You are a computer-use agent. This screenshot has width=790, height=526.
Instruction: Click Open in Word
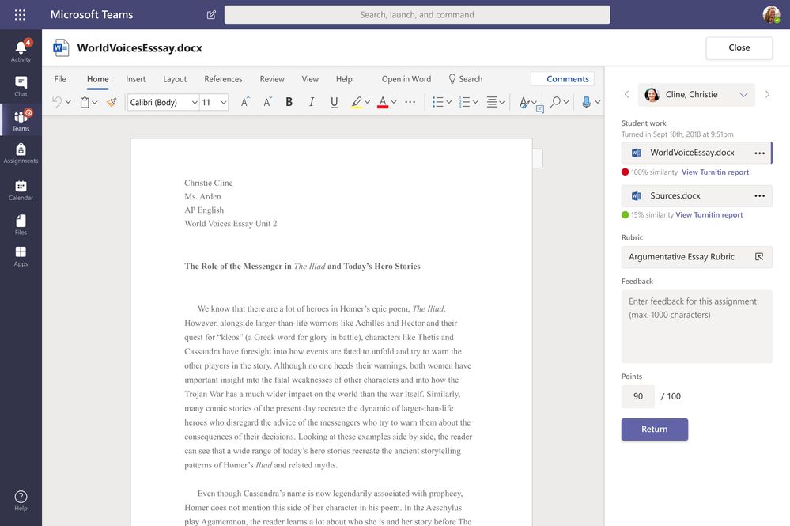coord(406,79)
